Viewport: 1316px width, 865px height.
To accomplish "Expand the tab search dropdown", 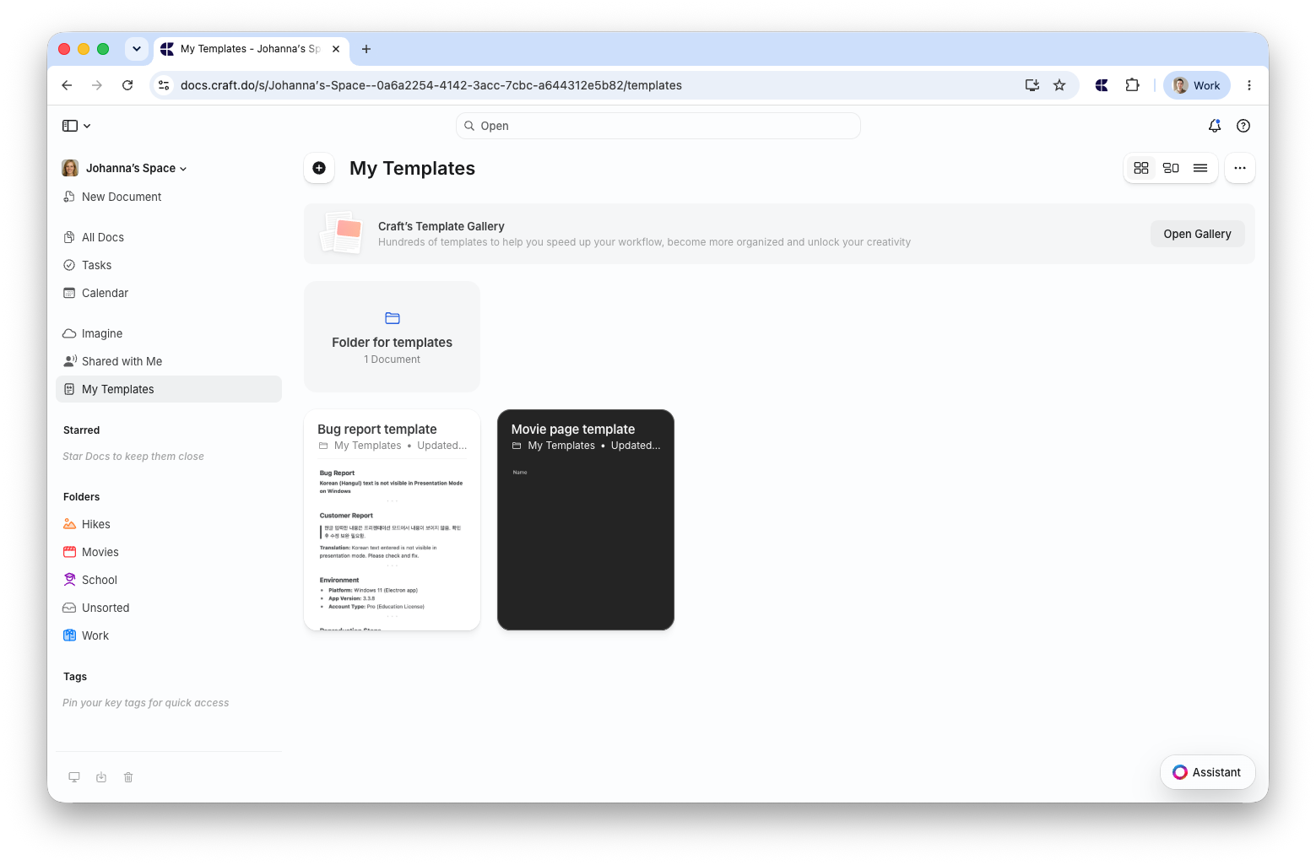I will click(x=137, y=49).
